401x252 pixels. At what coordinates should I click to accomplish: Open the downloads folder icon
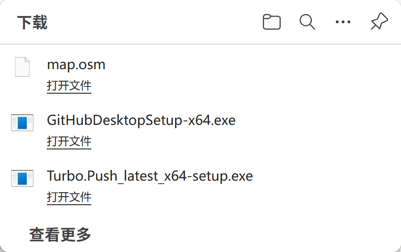pyautogui.click(x=271, y=22)
